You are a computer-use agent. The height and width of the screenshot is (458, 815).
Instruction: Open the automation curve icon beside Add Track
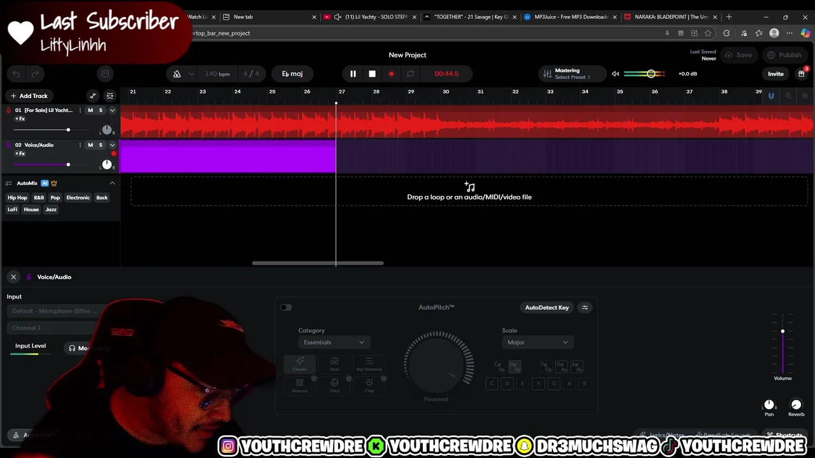pos(93,96)
